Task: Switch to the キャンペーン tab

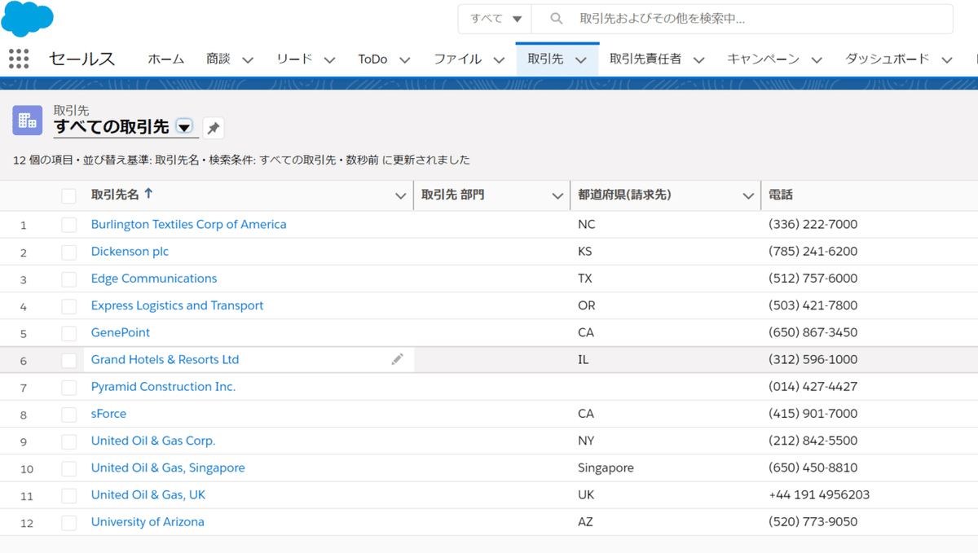Action: tap(763, 59)
